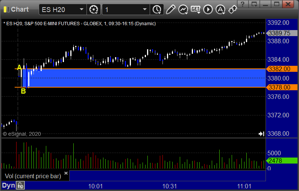Click the yellow Chart window icon
The image size is (299, 191).
coord(6,9)
